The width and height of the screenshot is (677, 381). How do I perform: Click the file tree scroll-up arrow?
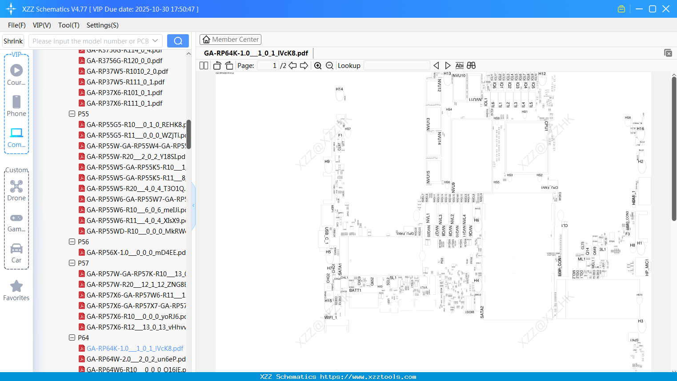point(188,54)
